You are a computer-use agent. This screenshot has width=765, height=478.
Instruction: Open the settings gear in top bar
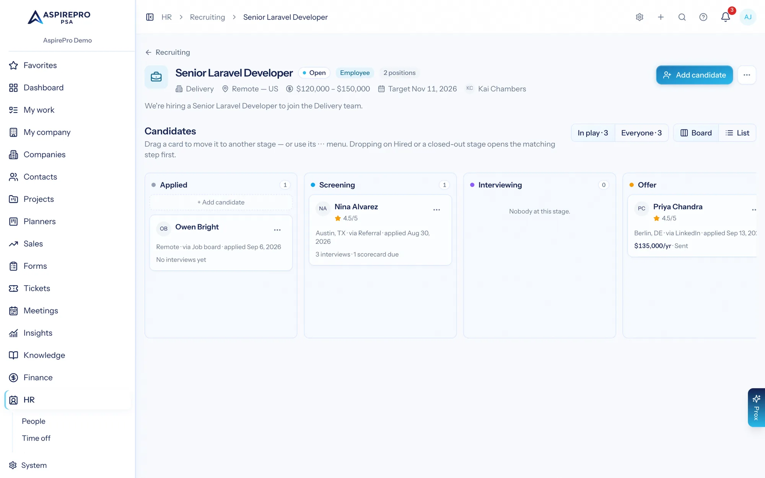click(x=640, y=17)
